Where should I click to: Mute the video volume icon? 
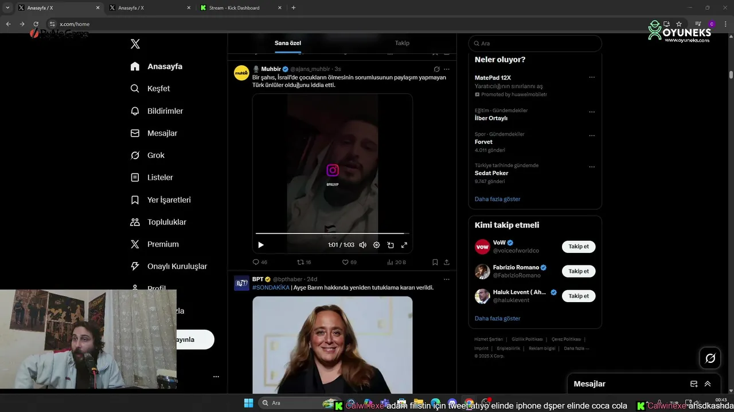click(362, 245)
